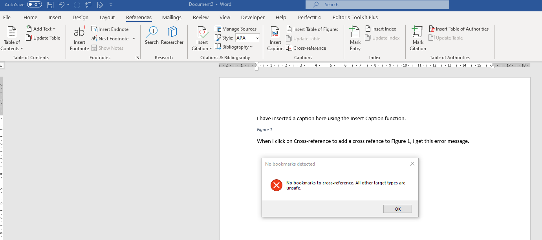Click the tab selector at ruler corner

point(2,65)
